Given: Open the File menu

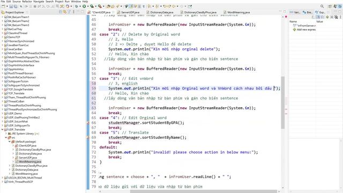Looking at the screenshot, I should coord(3,1).
